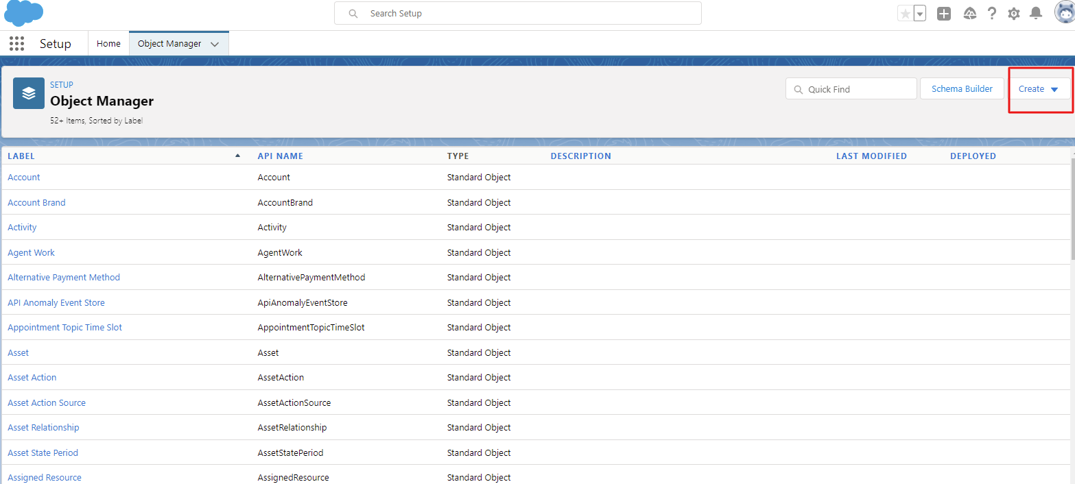Sort by the LAST MODIFIED column
This screenshot has width=1075, height=484.
coord(871,156)
